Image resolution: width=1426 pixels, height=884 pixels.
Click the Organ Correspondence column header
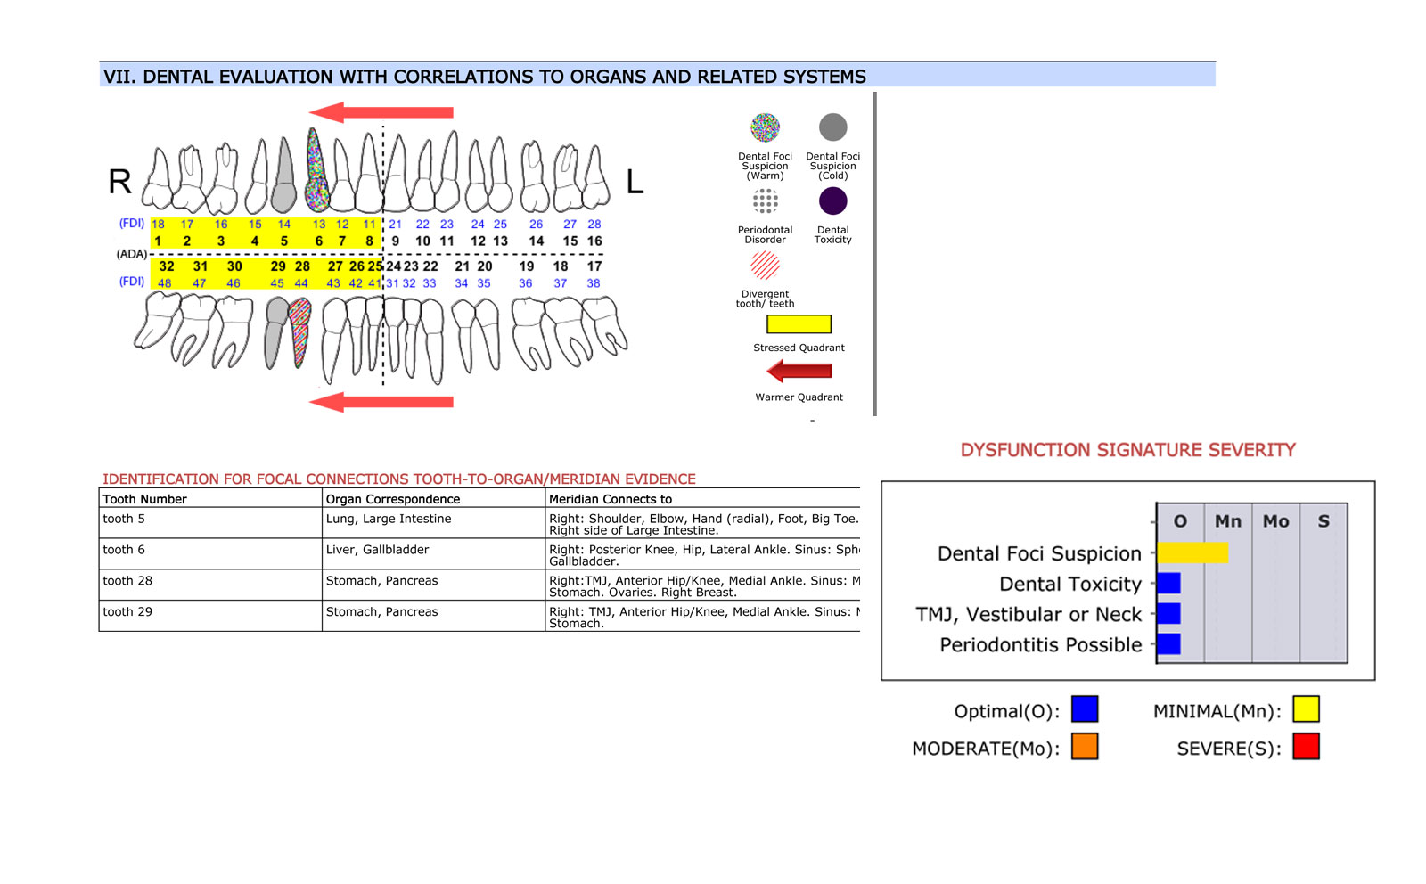click(x=393, y=499)
